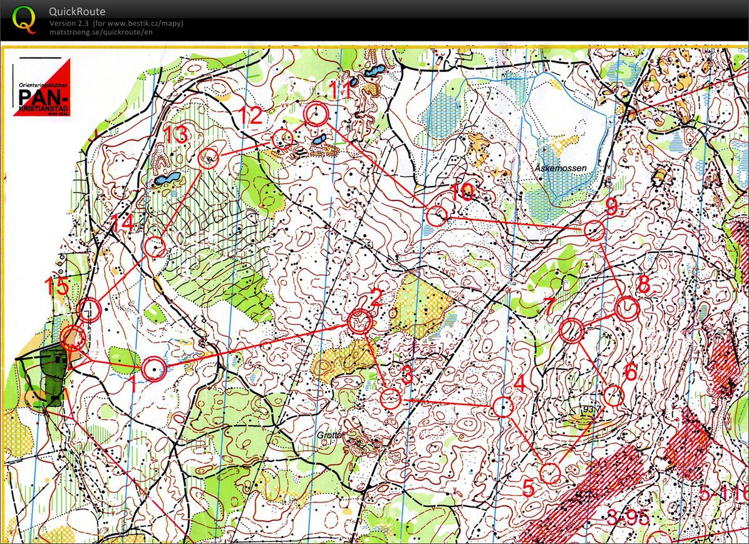Image resolution: width=749 pixels, height=544 pixels.
Task: Click the red control number "15"
Action: point(57,287)
